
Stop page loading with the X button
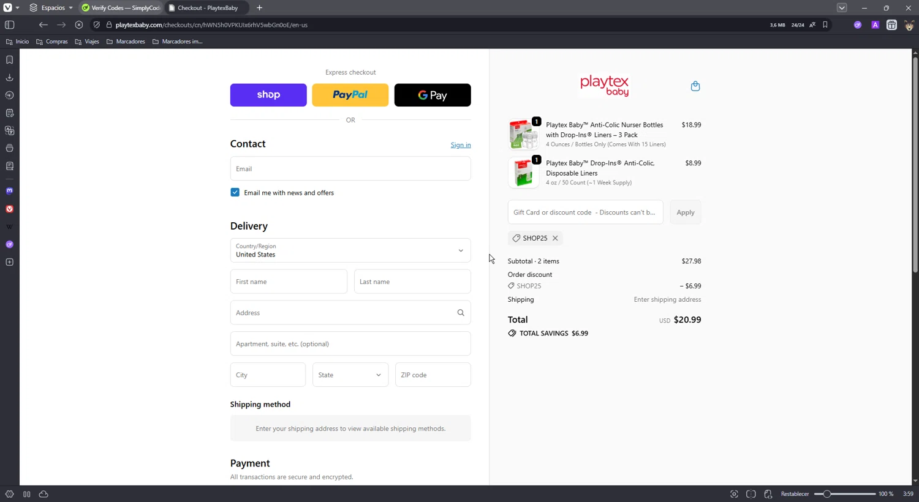pos(79,25)
